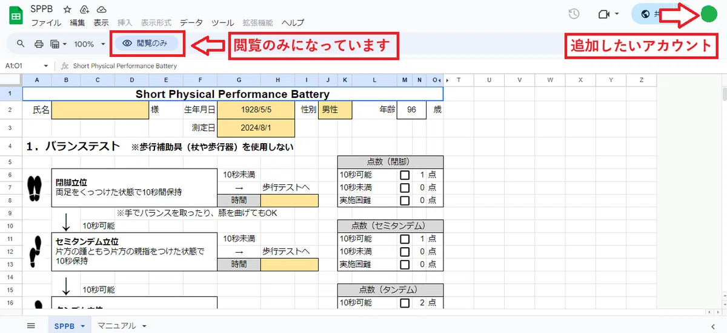Open the データ menu
This screenshot has height=333, width=727.
(x=191, y=23)
